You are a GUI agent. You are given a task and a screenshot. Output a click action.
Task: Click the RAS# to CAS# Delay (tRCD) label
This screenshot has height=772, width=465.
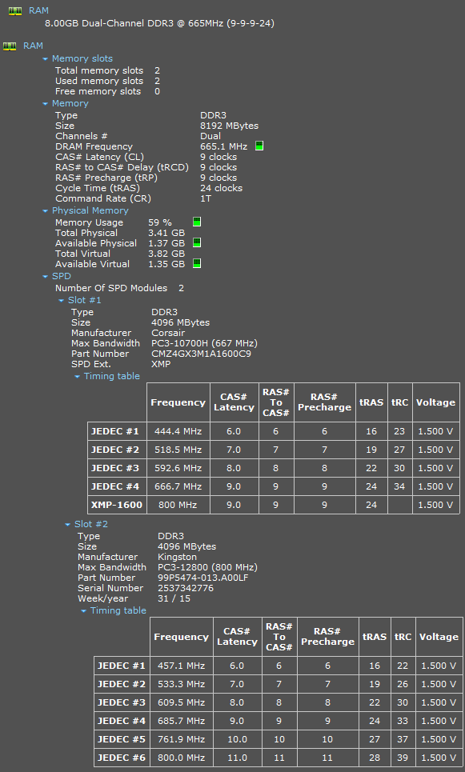tap(122, 167)
